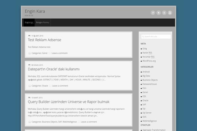This screenshot has width=197, height=131.
Task: Visit the WordPress.org link
Action: 149,61
